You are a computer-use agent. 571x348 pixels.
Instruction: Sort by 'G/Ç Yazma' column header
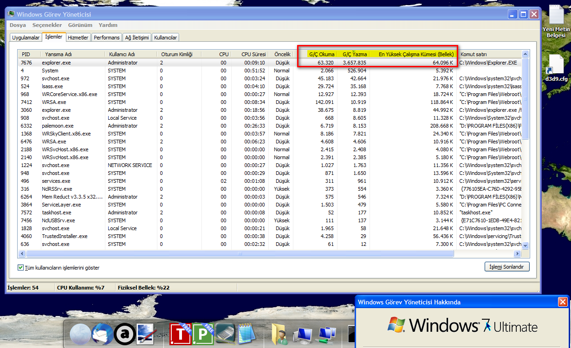[x=353, y=54]
